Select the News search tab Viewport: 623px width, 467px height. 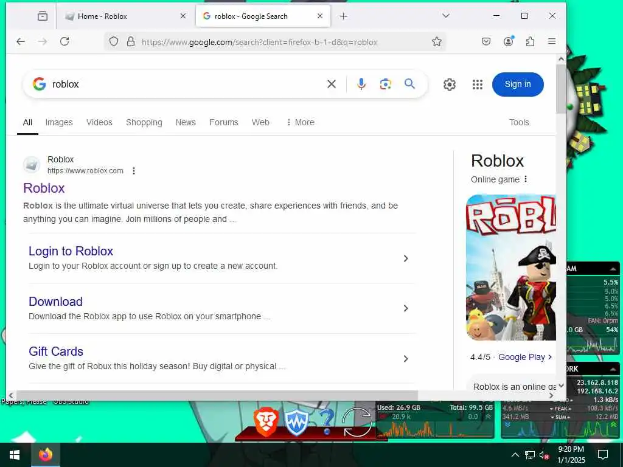coord(186,122)
